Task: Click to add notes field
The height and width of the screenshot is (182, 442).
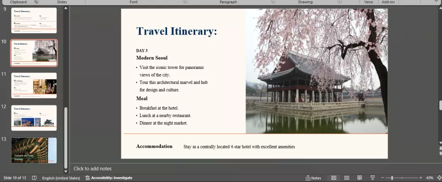Action: pyautogui.click(x=92, y=168)
